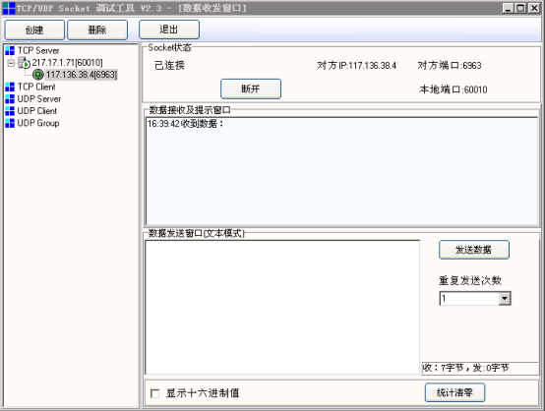Click the TCP Client category icon
Screen dimensions: 545x411
[x=10, y=87]
